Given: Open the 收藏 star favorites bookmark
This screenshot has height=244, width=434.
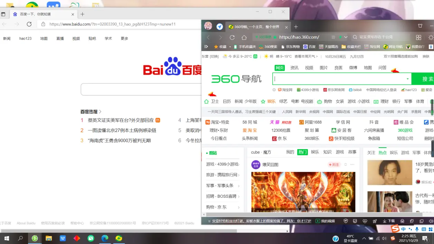Looking at the screenshot, I should pos(220,47).
